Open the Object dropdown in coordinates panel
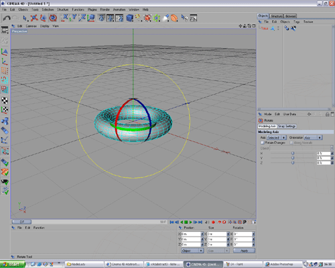The width and height of the screenshot is (335, 268). pos(192,251)
